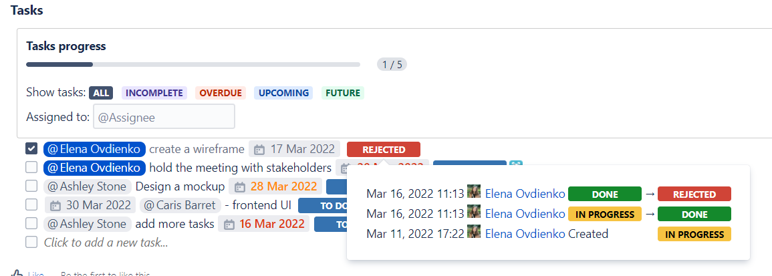Open Elena Ovdienko's link in the Created entry
Screen dimensions: 772x276
[x=525, y=234]
